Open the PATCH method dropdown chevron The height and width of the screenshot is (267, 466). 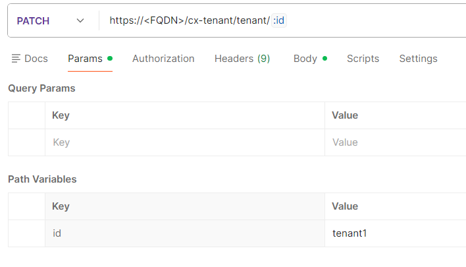pyautogui.click(x=80, y=20)
